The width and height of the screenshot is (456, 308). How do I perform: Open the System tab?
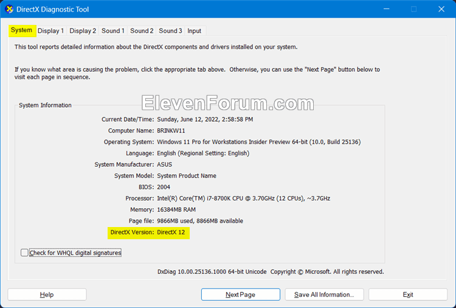[22, 30]
